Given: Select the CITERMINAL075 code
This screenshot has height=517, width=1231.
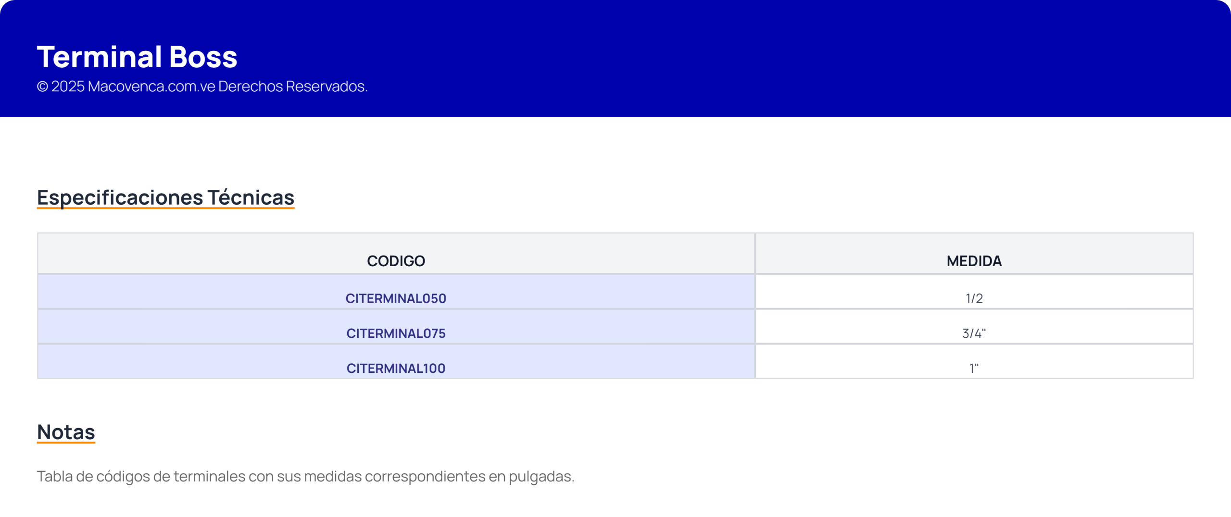Looking at the screenshot, I should [396, 333].
